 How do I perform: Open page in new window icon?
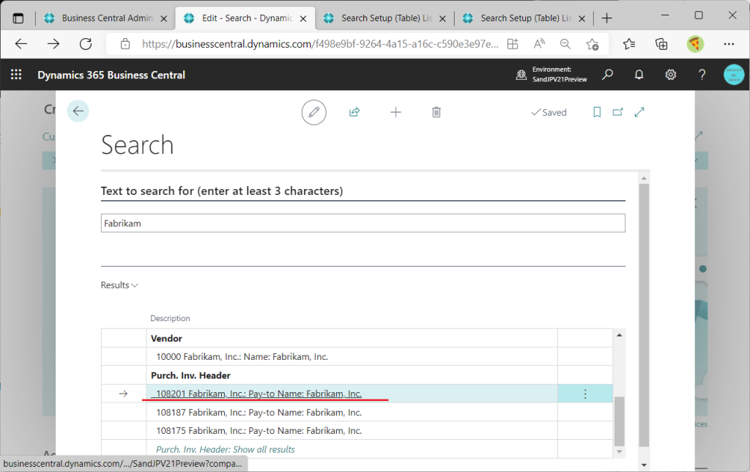(618, 112)
